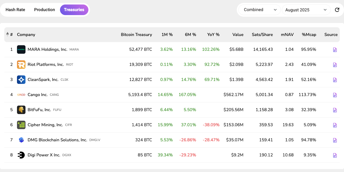Select the Treasuries tab
This screenshot has width=344, height=172.
[x=74, y=10]
